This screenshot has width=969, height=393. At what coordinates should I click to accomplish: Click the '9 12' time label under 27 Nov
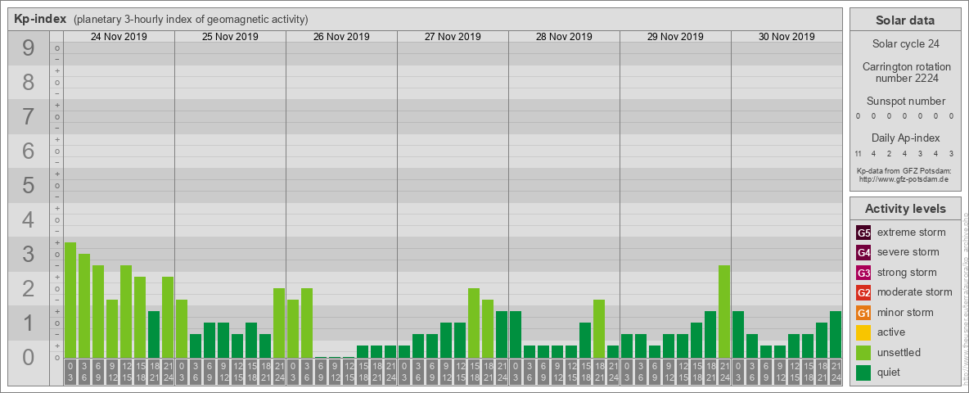(x=446, y=372)
